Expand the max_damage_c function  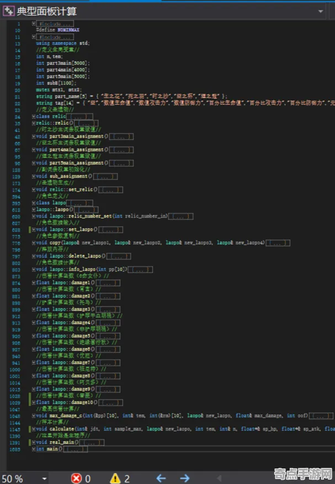34,415
